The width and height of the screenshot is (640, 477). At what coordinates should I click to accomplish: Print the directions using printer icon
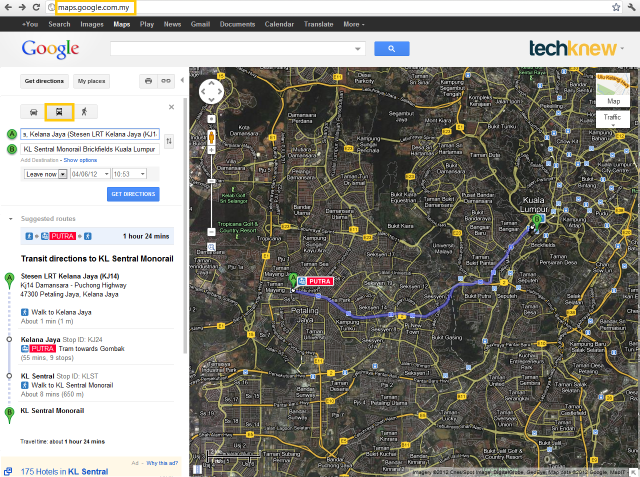click(x=148, y=81)
